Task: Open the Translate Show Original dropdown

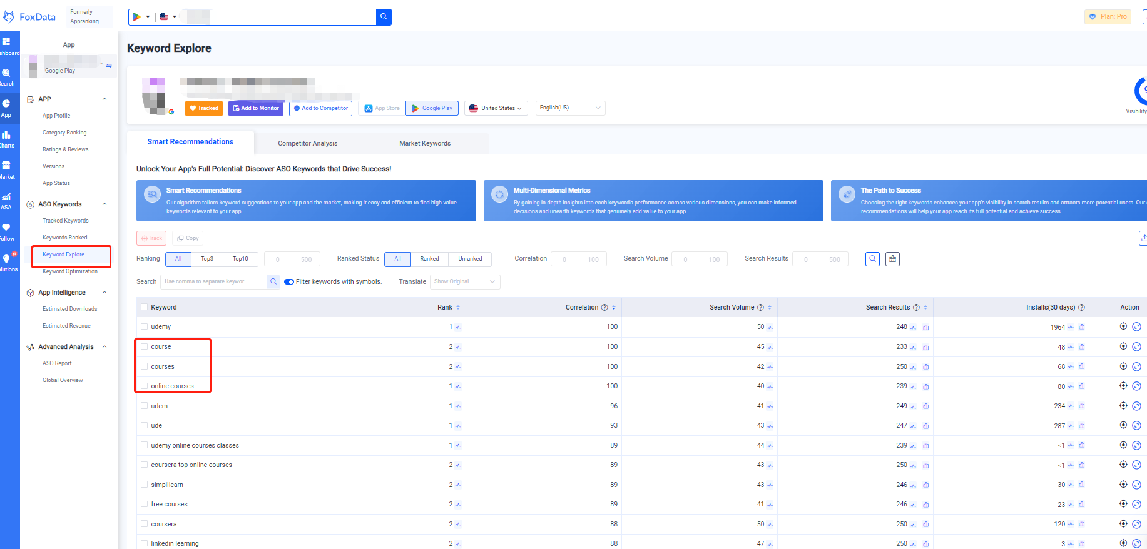Action: (x=465, y=281)
